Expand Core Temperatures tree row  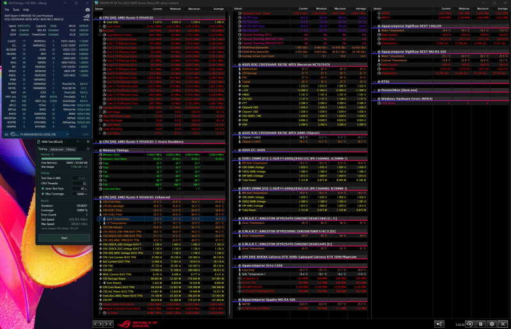click(100, 219)
